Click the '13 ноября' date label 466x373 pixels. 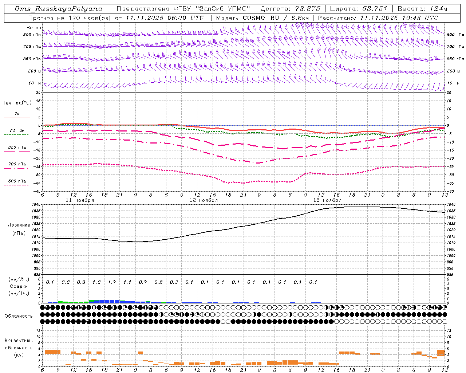(327, 200)
